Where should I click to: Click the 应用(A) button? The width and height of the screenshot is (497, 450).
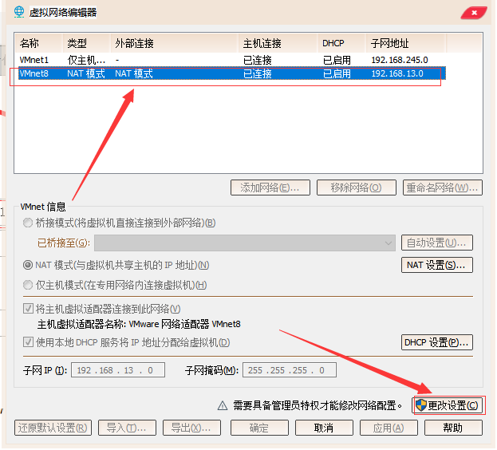[x=389, y=428]
